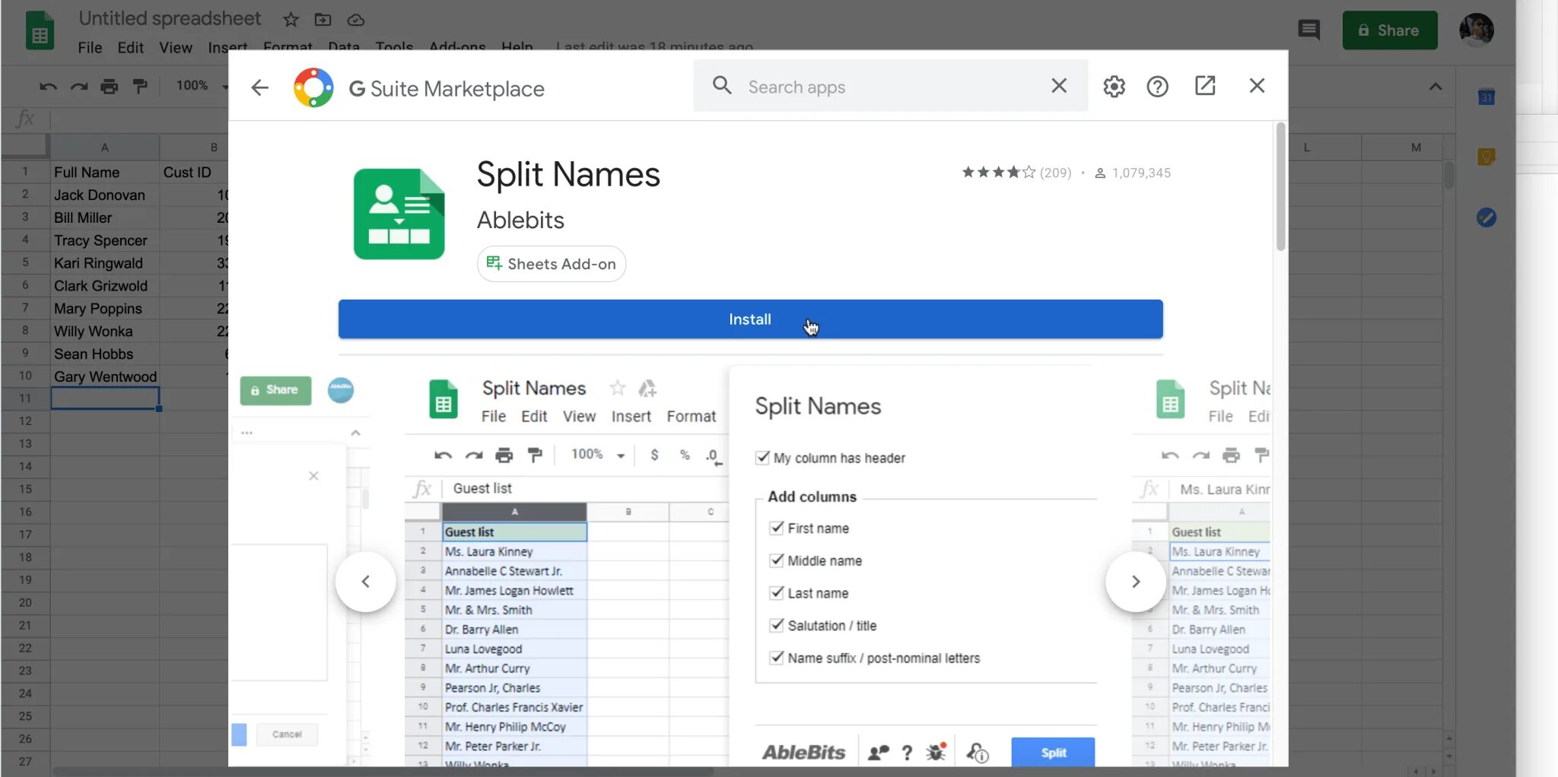Image resolution: width=1558 pixels, height=777 pixels.
Task: Open the Marketplace help icon
Action: [x=1157, y=87]
